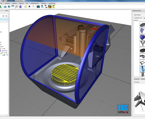Switch to the Model Block Tree tab
Screen dimensions: 145x119
138,18
